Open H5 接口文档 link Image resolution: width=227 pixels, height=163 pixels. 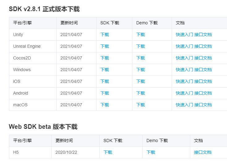(203, 152)
